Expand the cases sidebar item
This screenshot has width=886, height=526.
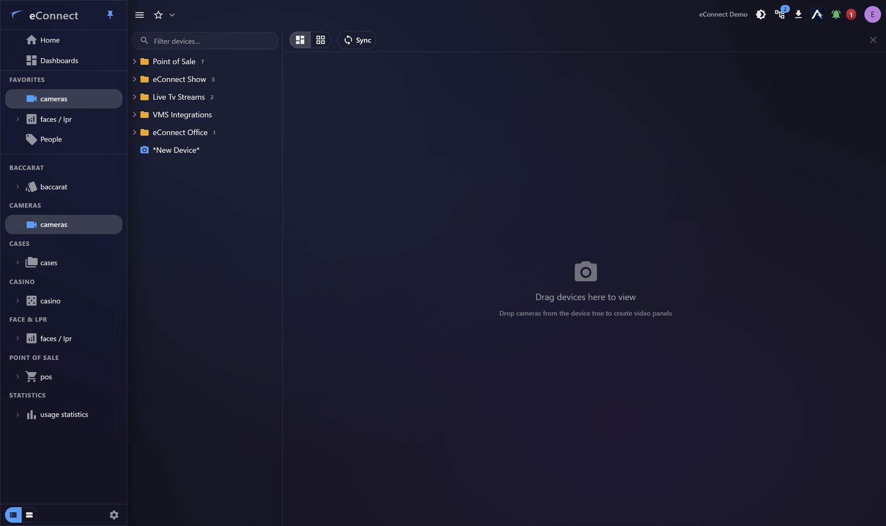[18, 262]
